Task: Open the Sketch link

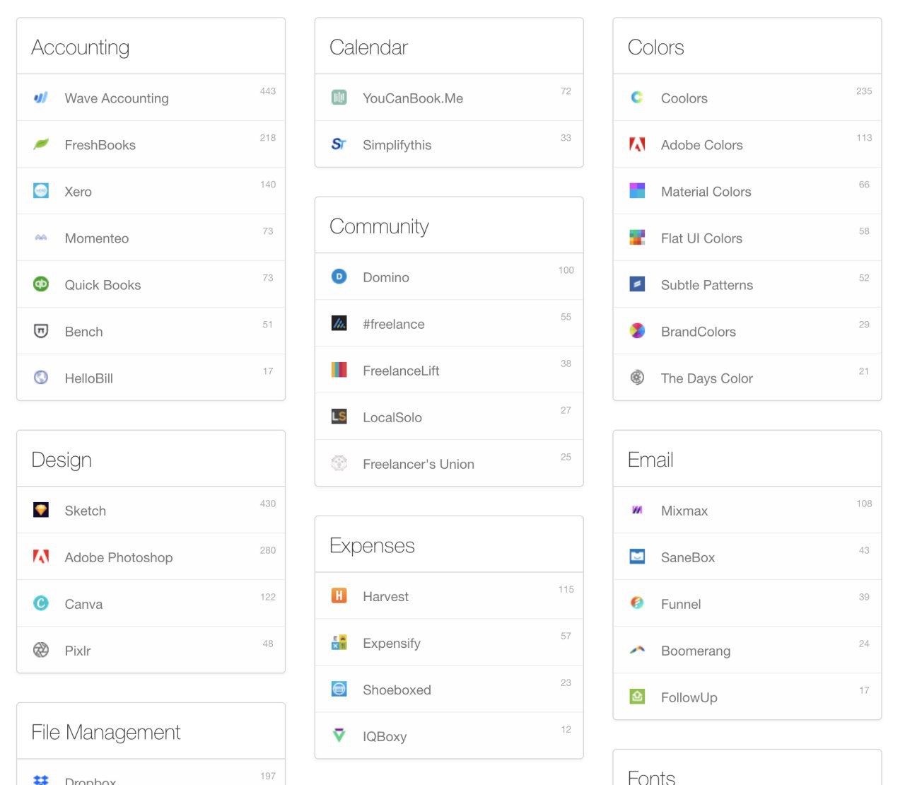Action: (x=85, y=511)
